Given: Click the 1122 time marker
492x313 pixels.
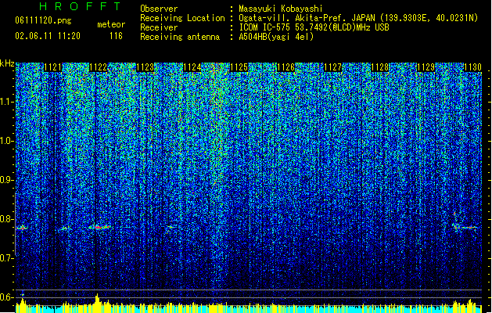Looking at the screenshot, I should point(99,67).
